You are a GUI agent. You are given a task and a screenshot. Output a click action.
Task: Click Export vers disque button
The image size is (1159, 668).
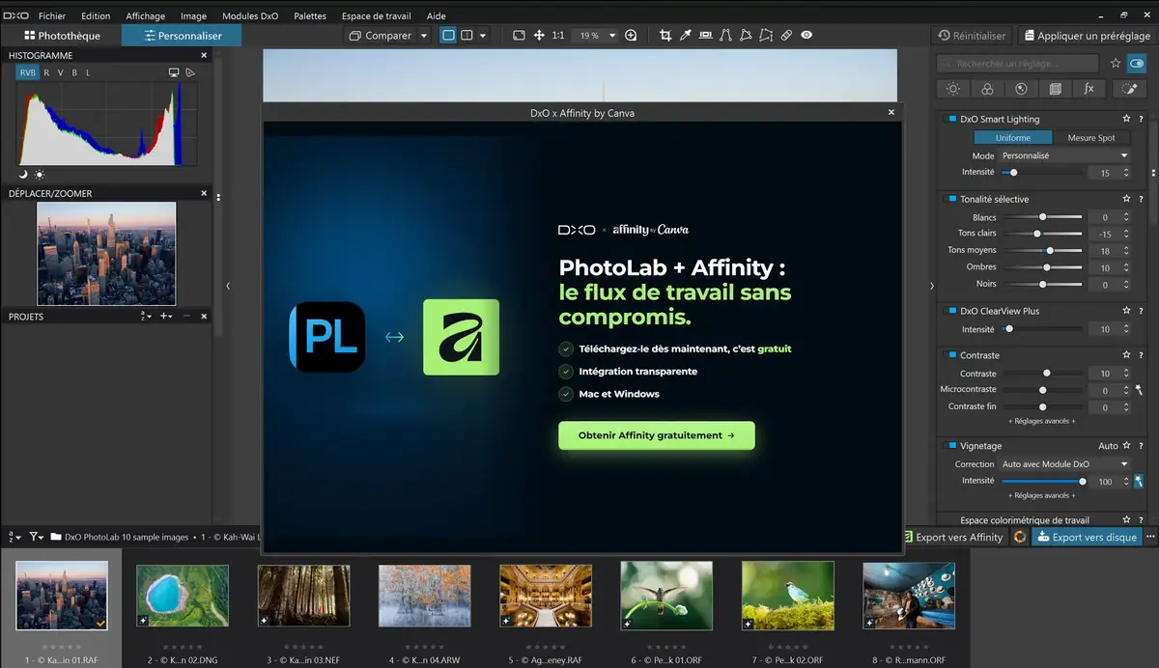[1088, 537]
